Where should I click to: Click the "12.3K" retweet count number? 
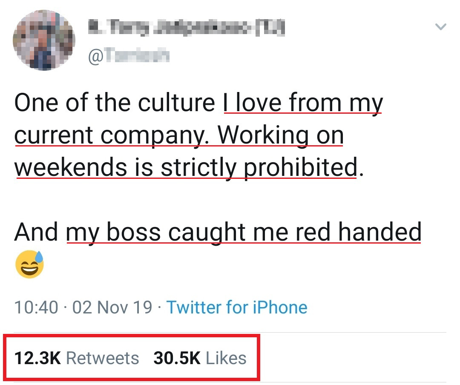[37, 358]
